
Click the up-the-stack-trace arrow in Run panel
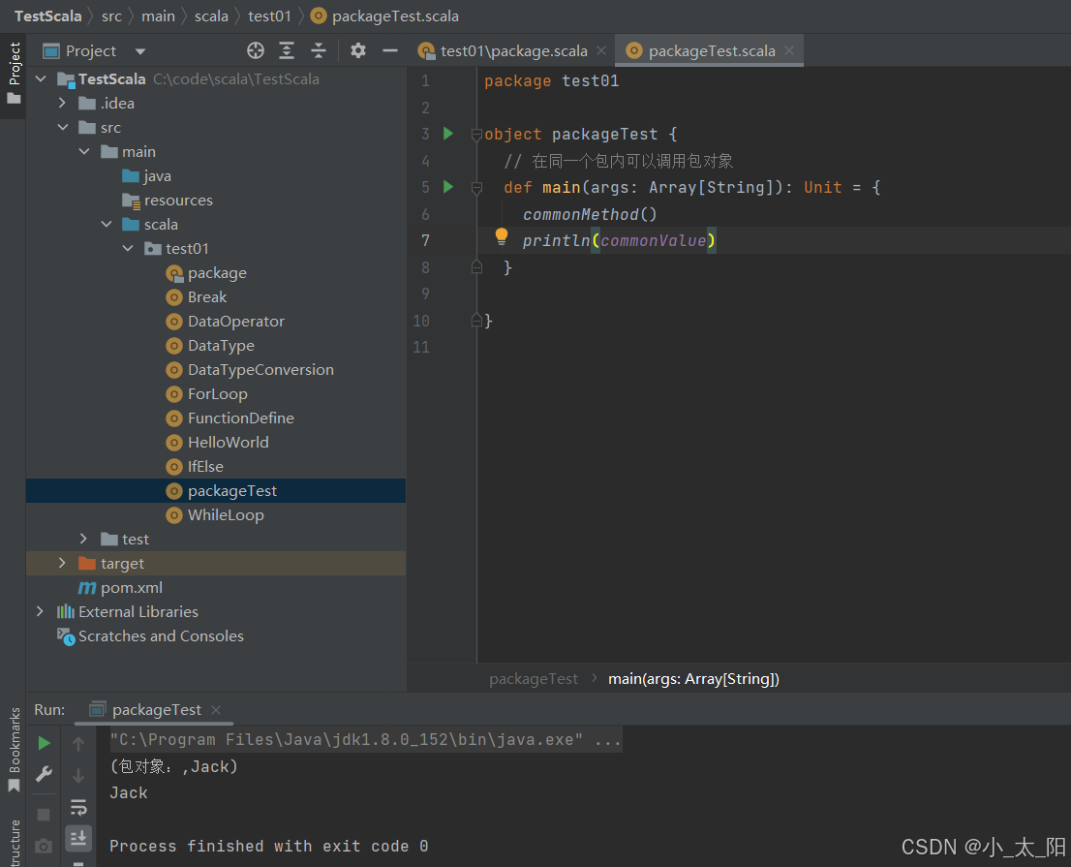pos(78,743)
